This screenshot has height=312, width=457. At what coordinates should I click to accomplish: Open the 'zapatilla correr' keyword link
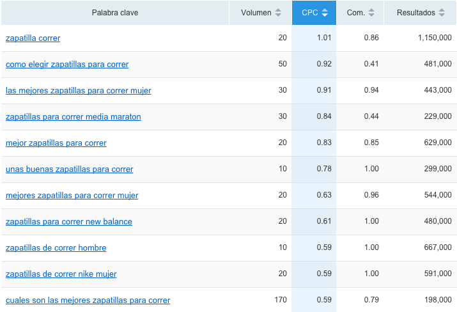[33, 38]
